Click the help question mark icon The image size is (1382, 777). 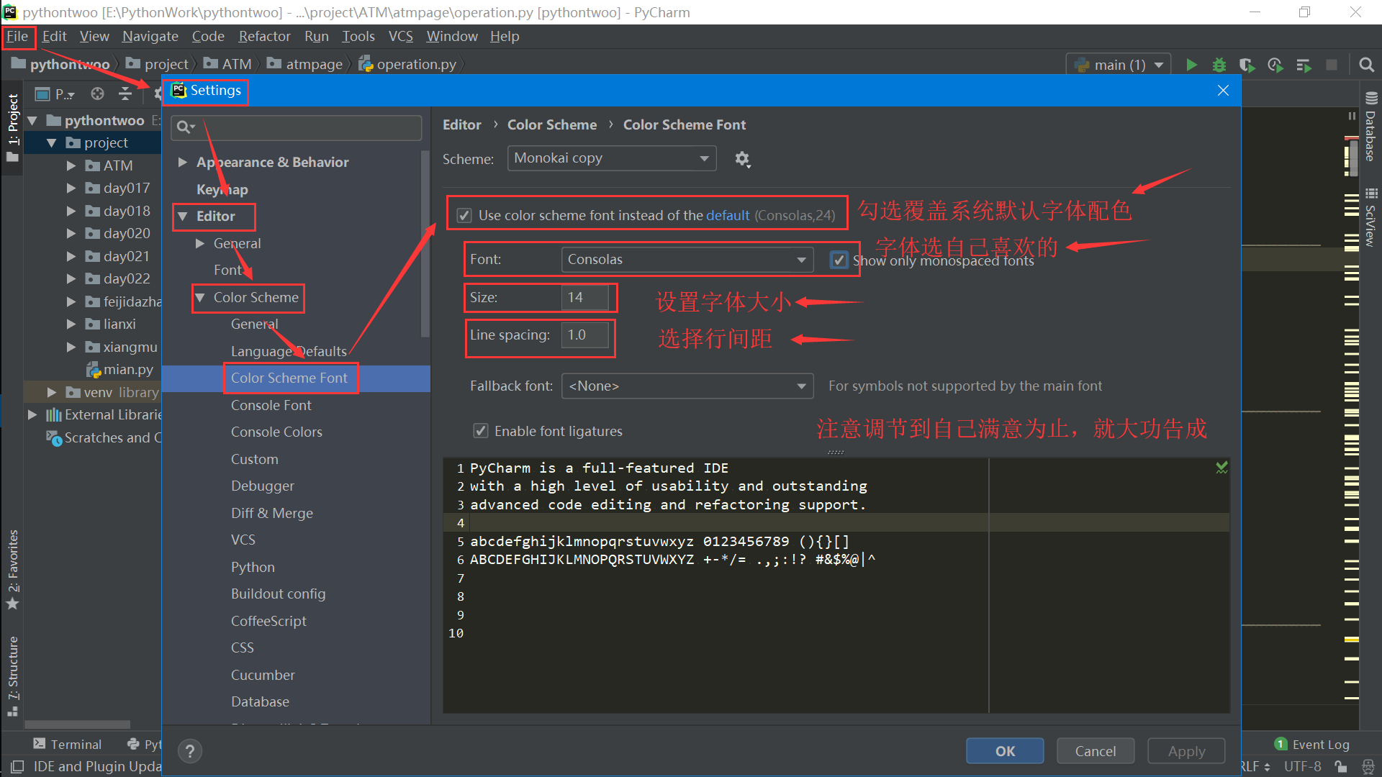click(189, 751)
